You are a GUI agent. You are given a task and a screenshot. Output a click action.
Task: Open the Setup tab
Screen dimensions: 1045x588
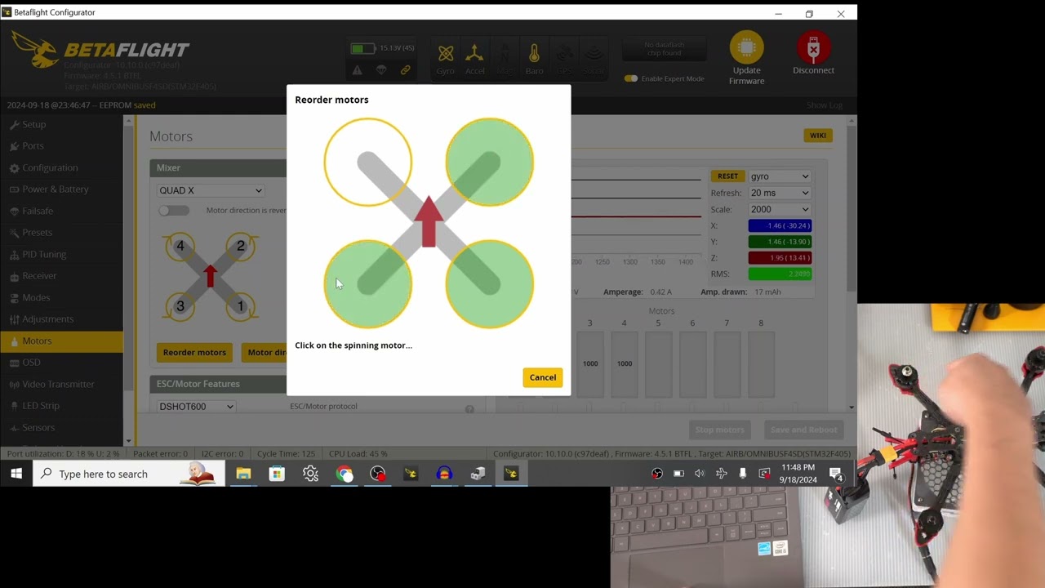coord(61,124)
